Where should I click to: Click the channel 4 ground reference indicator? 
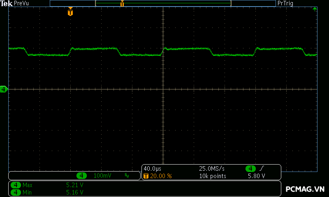pos(4,89)
